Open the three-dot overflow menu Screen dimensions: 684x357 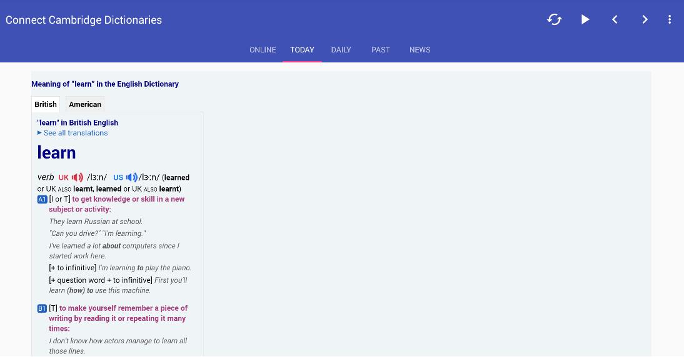pyautogui.click(x=670, y=19)
